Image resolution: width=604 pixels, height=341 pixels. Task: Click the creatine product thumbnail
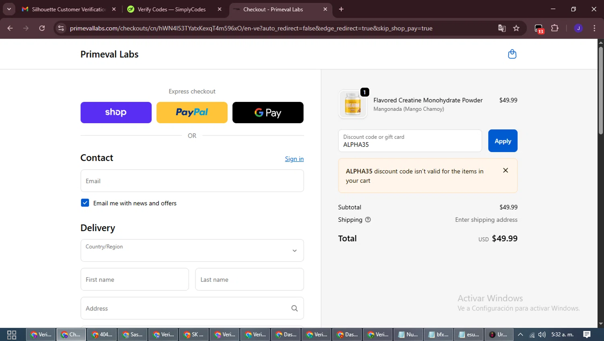353,104
